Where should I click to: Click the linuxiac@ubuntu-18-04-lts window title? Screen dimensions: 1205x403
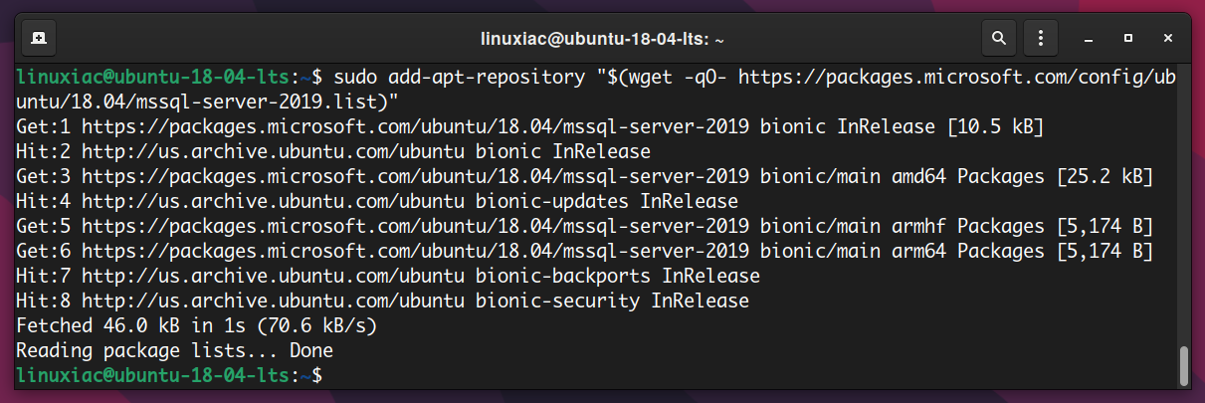603,40
